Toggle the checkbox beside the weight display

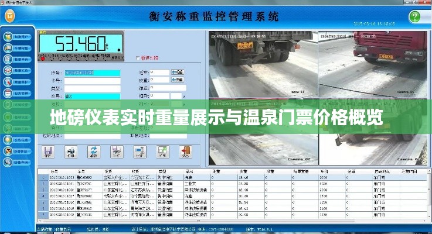pyautogui.click(x=138, y=58)
